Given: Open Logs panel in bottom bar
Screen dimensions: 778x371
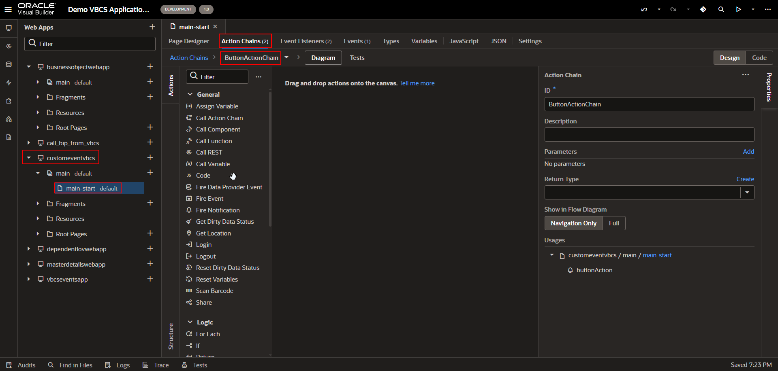Looking at the screenshot, I should [118, 365].
